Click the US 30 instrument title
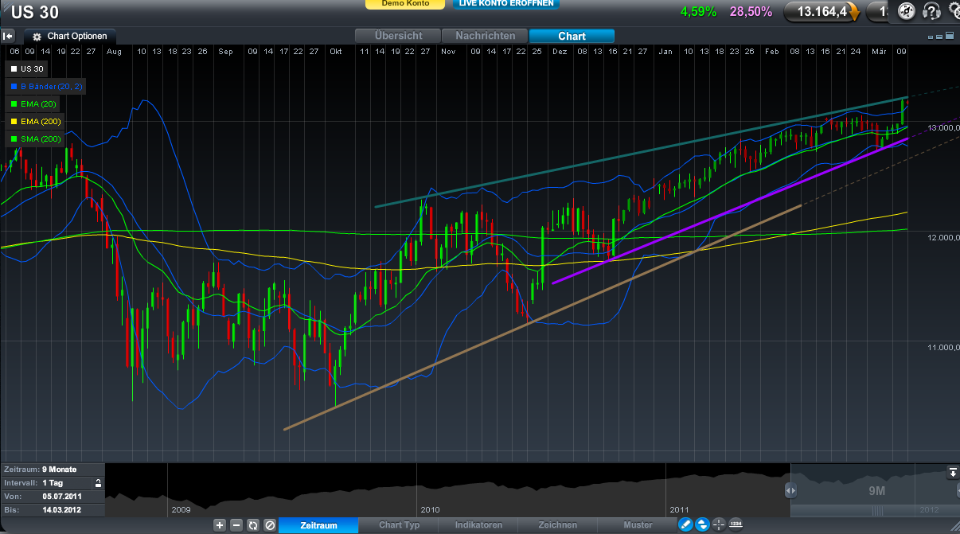The width and height of the screenshot is (960, 534). coord(34,12)
